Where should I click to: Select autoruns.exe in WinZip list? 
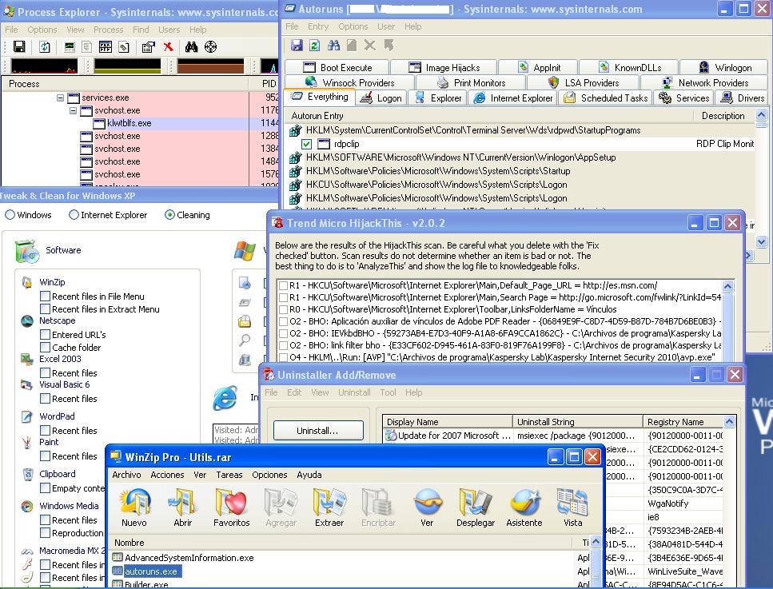(x=151, y=571)
